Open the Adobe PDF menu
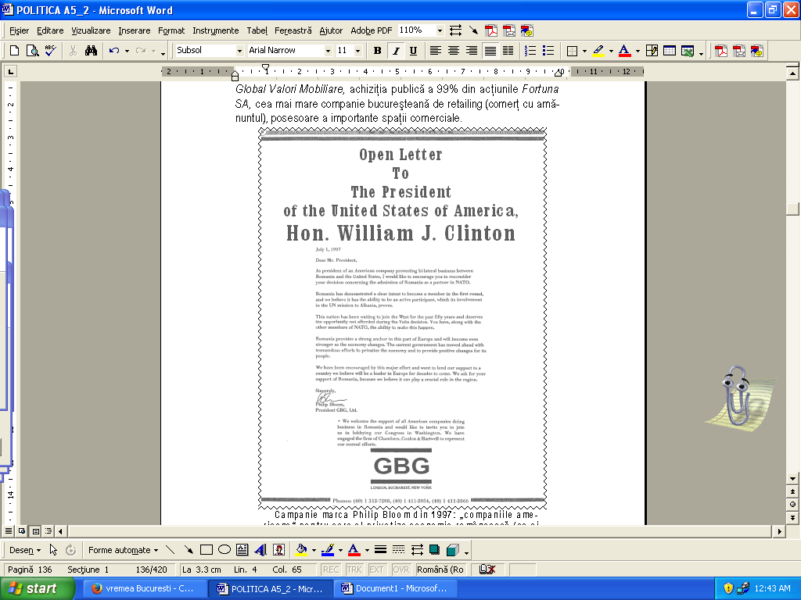This screenshot has height=600, width=801. pos(371,30)
